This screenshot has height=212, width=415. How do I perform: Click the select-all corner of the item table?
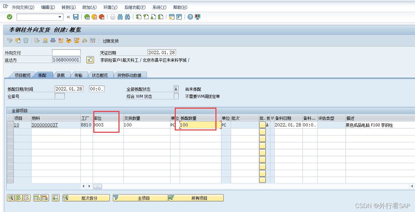pos(10,118)
